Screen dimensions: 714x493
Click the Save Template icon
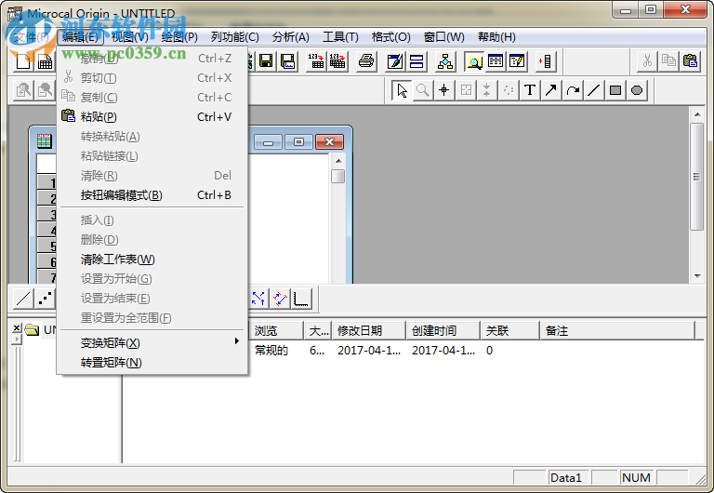288,61
